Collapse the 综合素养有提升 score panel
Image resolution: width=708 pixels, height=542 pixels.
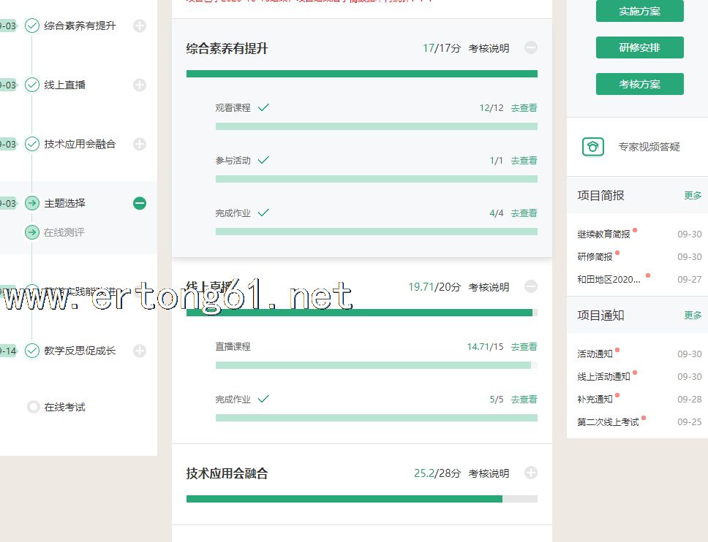click(x=531, y=48)
